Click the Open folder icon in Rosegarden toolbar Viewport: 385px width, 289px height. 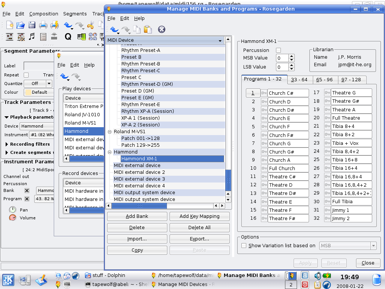(x=21, y=25)
